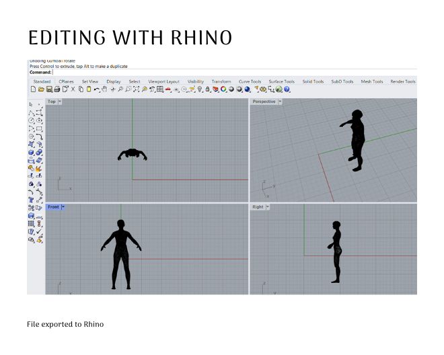Select the blue Text object tool
Viewport: 444px width, 355px height.
coord(31,200)
